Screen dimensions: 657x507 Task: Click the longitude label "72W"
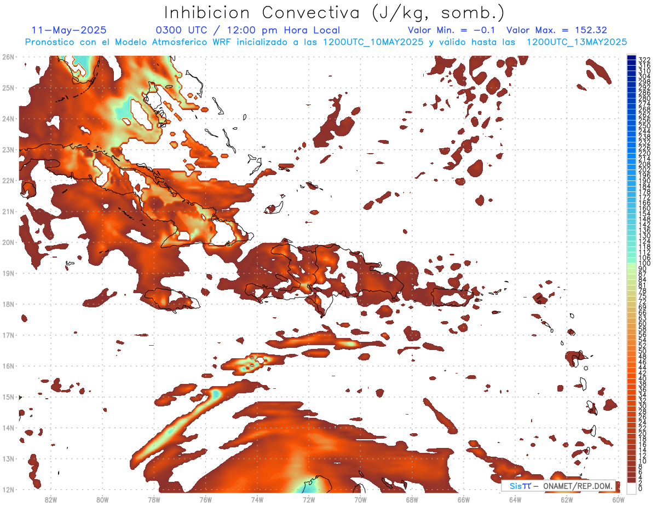(x=309, y=499)
